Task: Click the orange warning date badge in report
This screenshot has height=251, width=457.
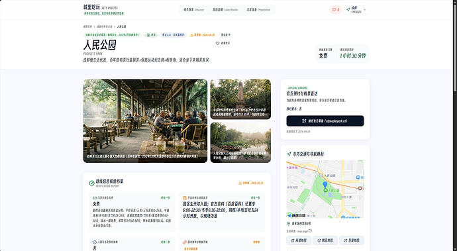Action: (x=251, y=183)
